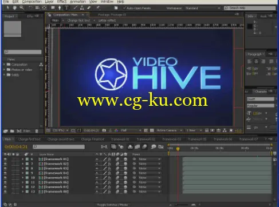
Task: Open the Active Camera view dropdown
Action: [169, 130]
